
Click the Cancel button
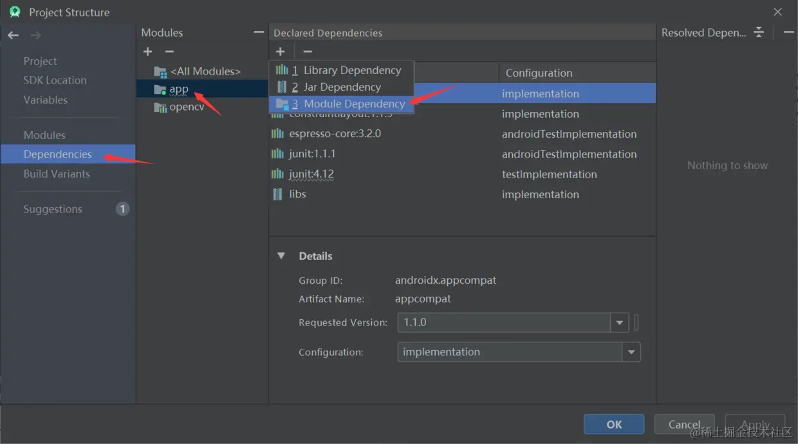tap(684, 424)
